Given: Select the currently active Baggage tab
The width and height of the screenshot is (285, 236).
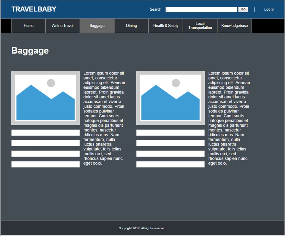Looking at the screenshot, I should coord(97,25).
